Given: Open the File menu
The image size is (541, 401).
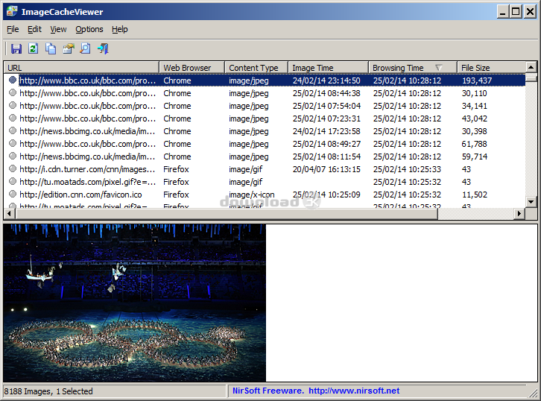Looking at the screenshot, I should click(13, 29).
